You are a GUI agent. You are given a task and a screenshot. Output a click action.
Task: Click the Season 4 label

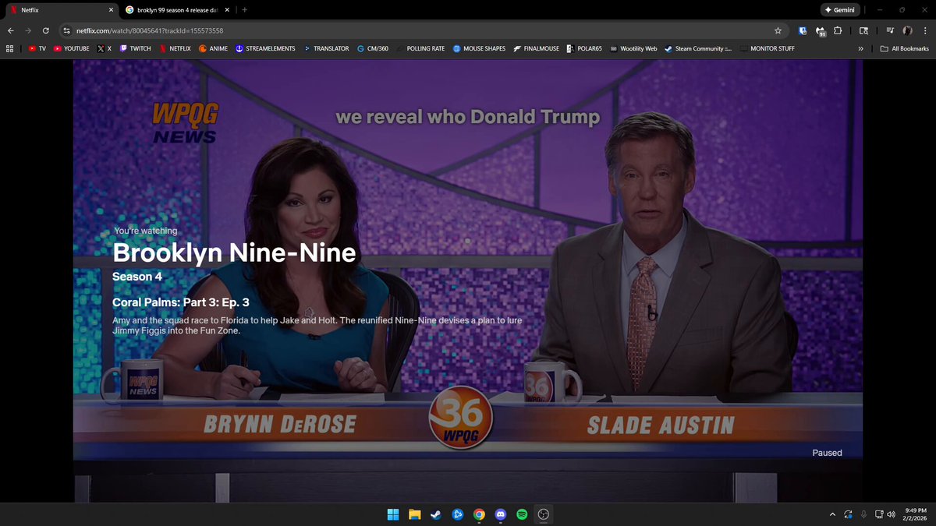(x=137, y=277)
